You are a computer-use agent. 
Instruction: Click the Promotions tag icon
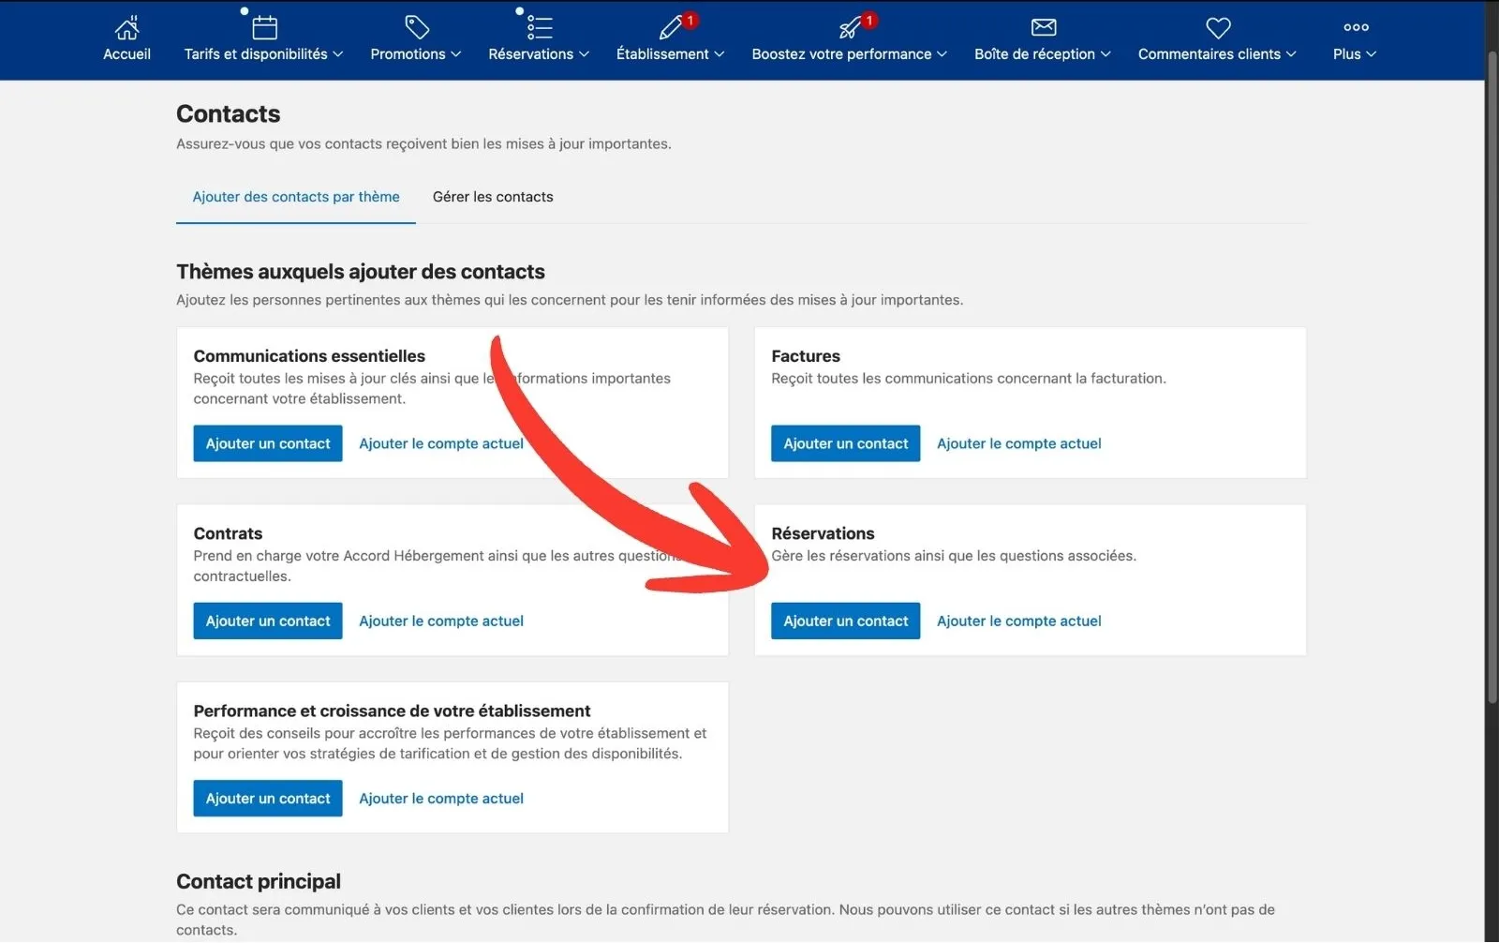click(x=416, y=27)
